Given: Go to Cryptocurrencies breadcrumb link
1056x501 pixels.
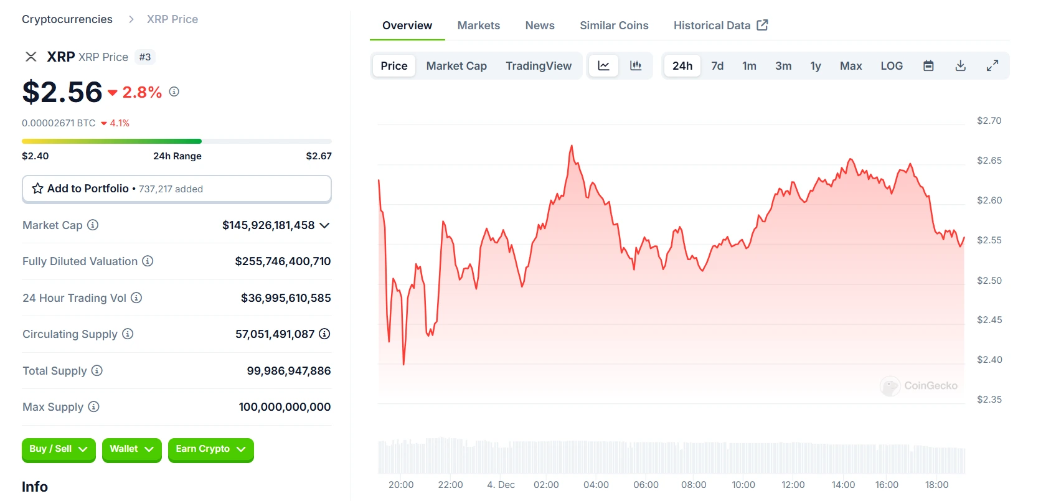Looking at the screenshot, I should [67, 19].
